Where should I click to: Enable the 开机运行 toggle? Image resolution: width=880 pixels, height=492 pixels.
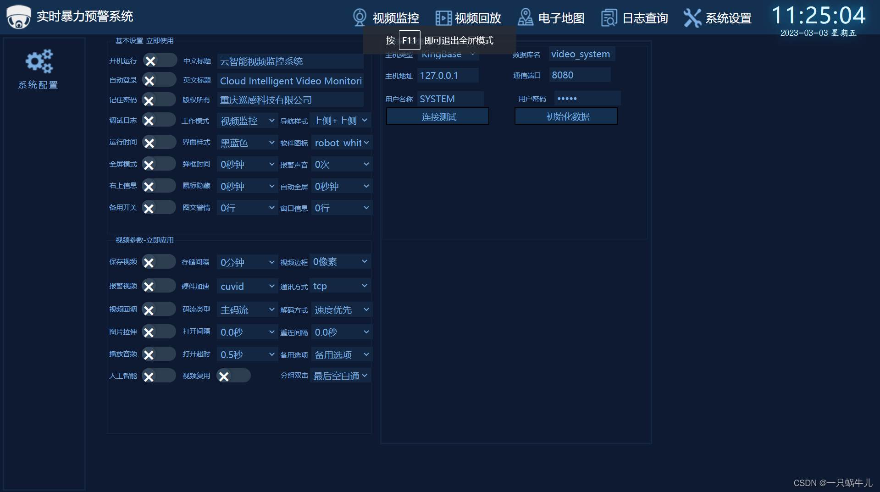[x=159, y=60]
